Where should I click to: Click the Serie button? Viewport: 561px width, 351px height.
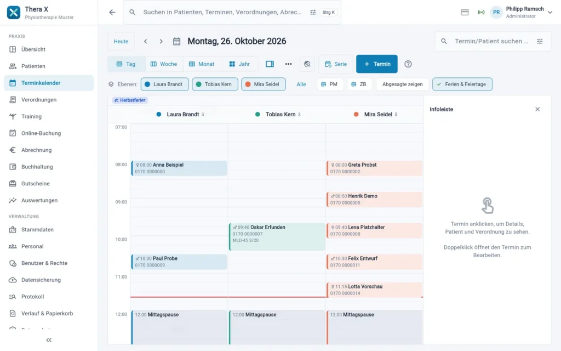coord(336,64)
